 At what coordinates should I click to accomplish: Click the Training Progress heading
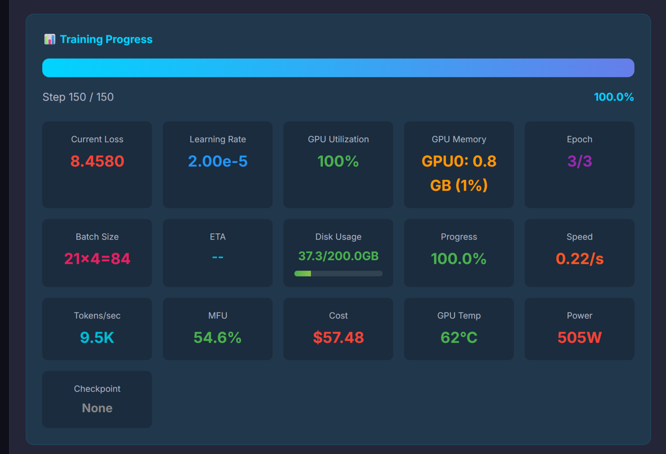[x=106, y=39]
